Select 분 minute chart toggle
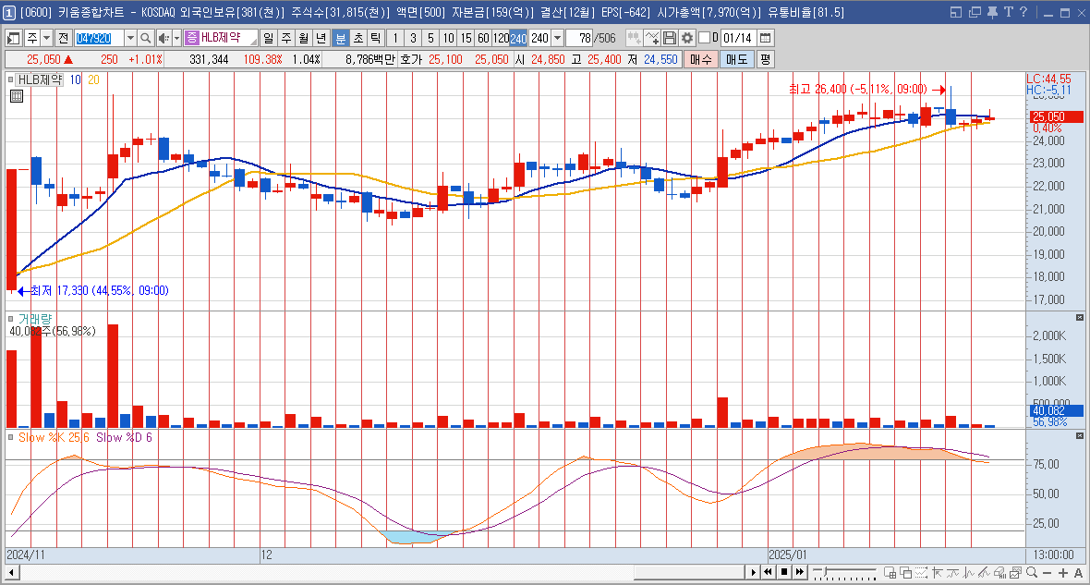 [341, 38]
